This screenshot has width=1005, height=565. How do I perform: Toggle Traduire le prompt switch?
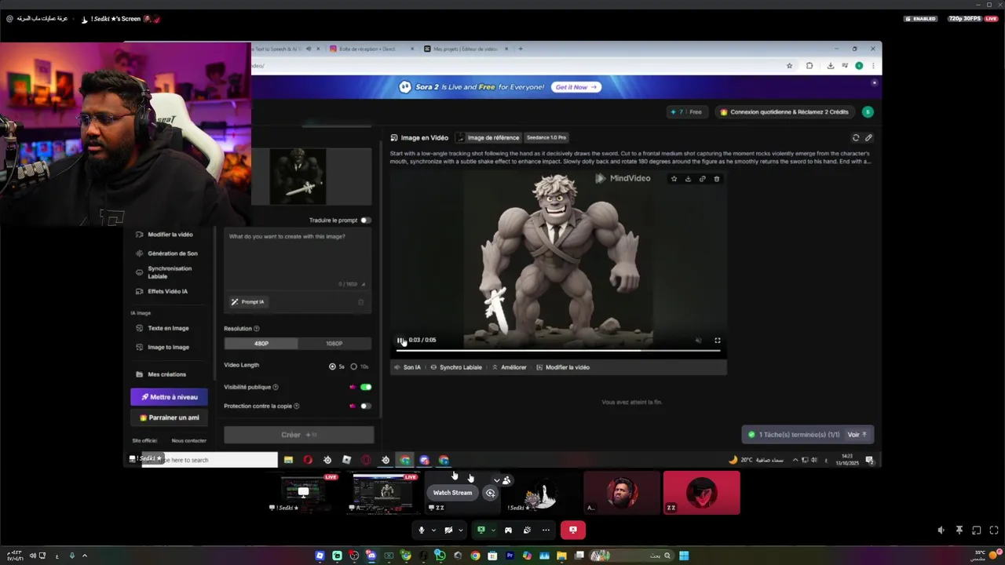click(365, 221)
